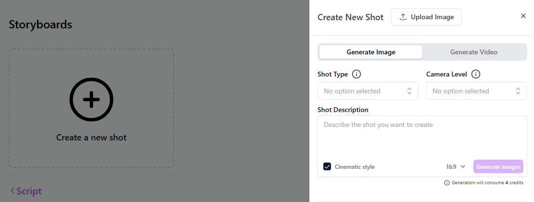The image size is (534, 202).
Task: Uncheck the Cinematic style checkbox
Action: pyautogui.click(x=327, y=166)
